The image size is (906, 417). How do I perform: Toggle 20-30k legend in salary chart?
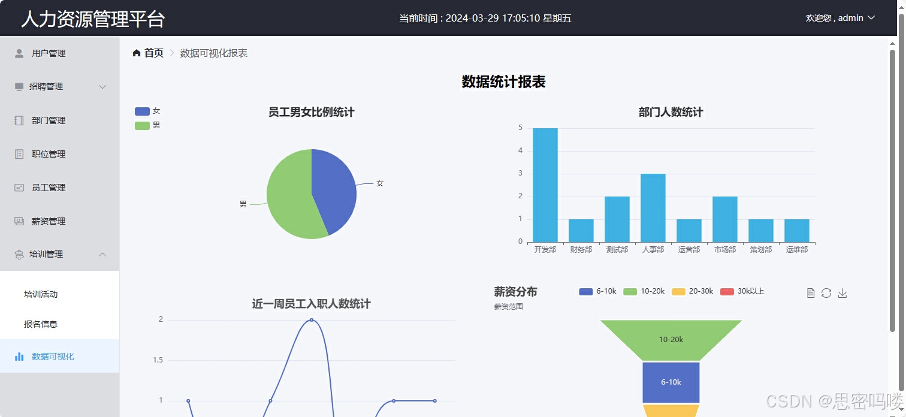[693, 291]
